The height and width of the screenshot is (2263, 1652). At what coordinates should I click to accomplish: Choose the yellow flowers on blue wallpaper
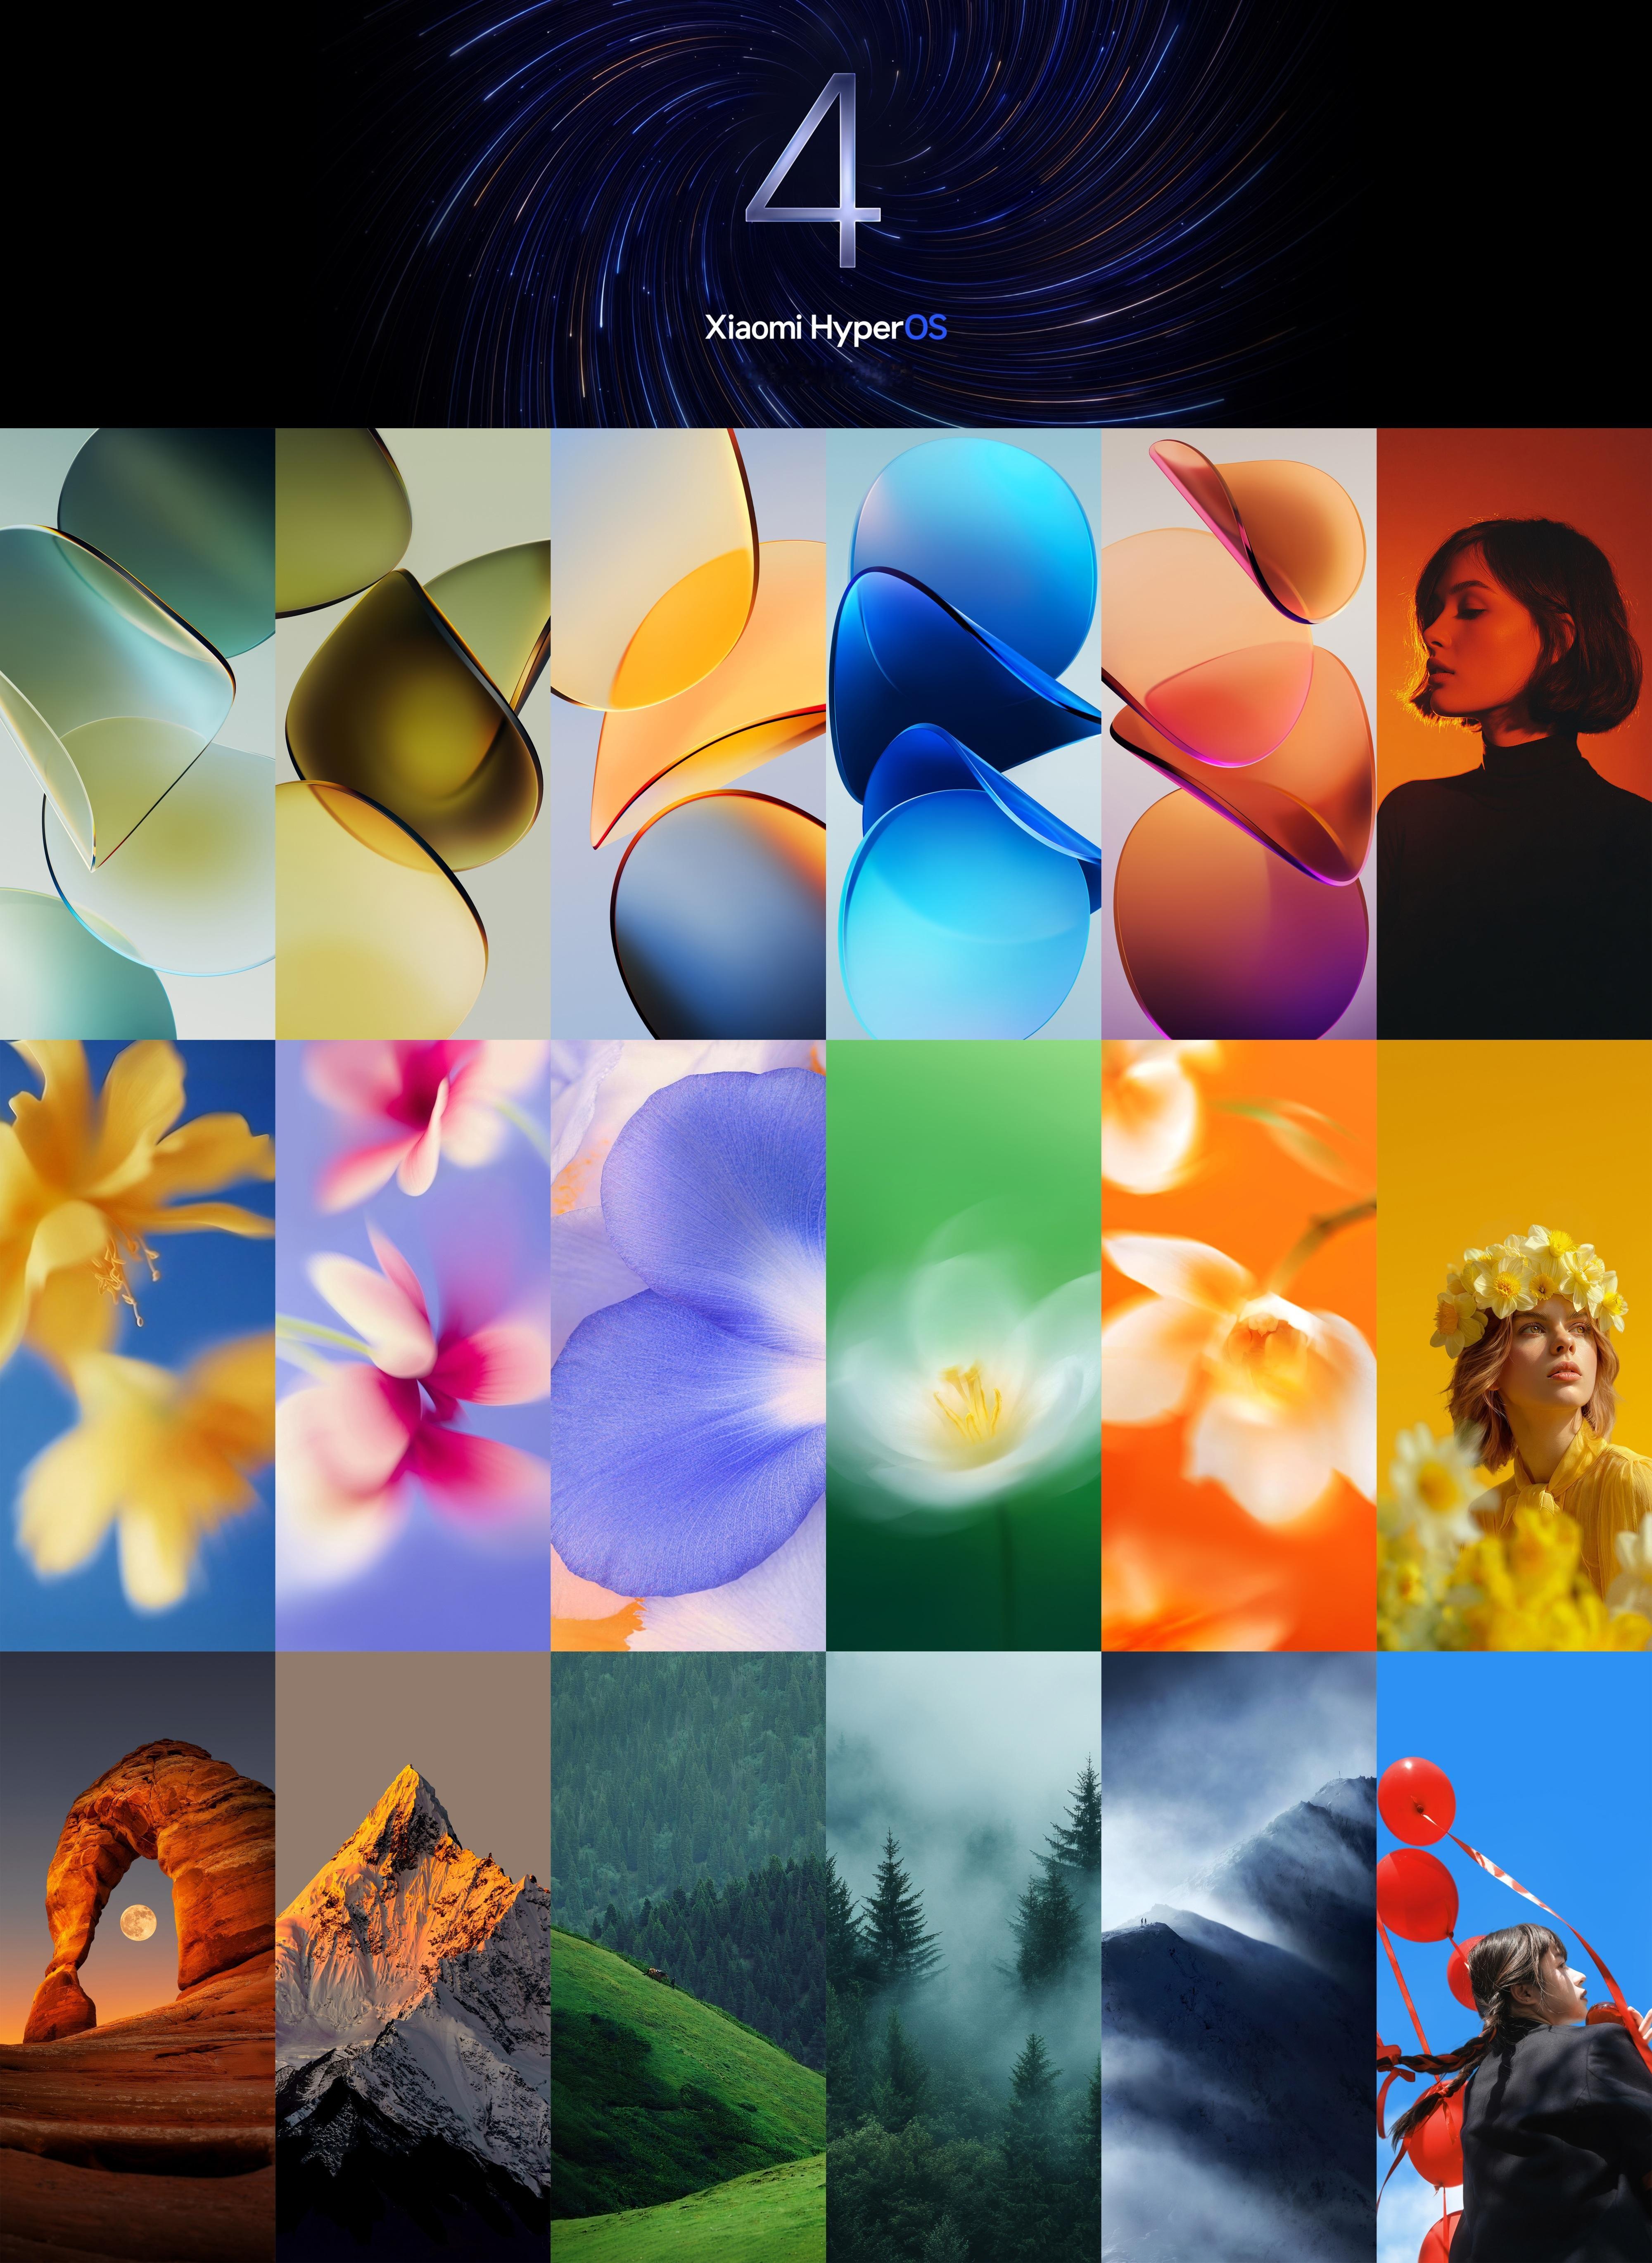point(137,1346)
